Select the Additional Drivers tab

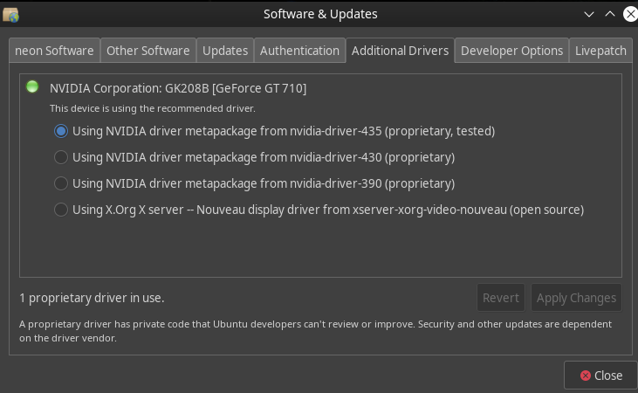click(x=400, y=51)
